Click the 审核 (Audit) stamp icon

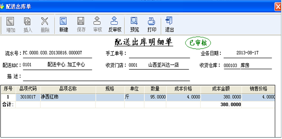[97, 25]
